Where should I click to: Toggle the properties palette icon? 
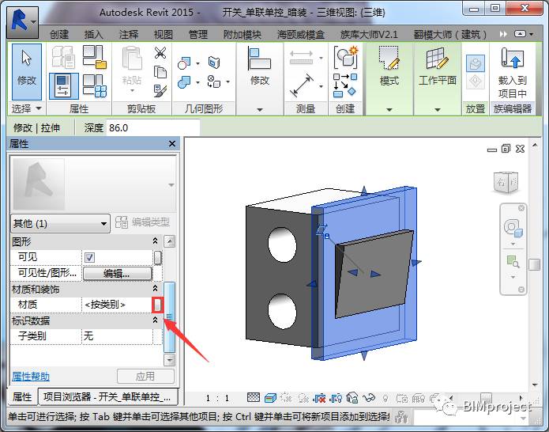click(x=64, y=86)
